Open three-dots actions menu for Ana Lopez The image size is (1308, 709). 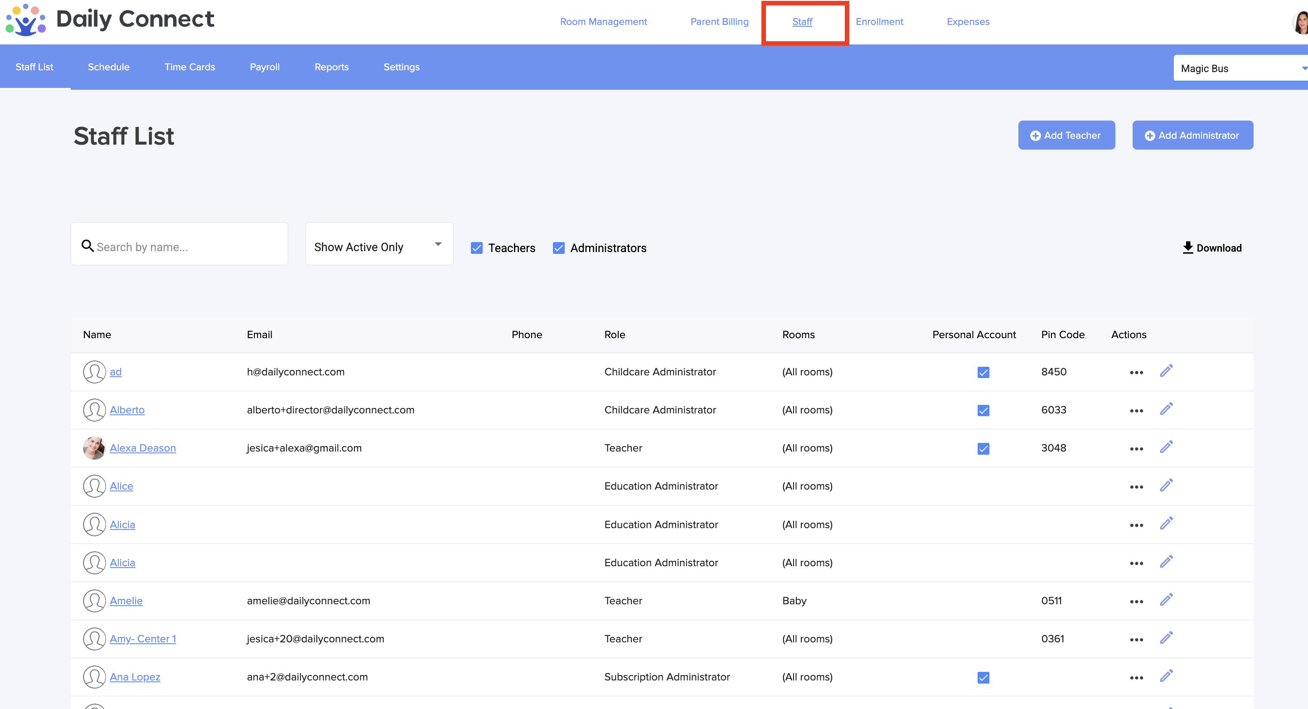pos(1136,678)
